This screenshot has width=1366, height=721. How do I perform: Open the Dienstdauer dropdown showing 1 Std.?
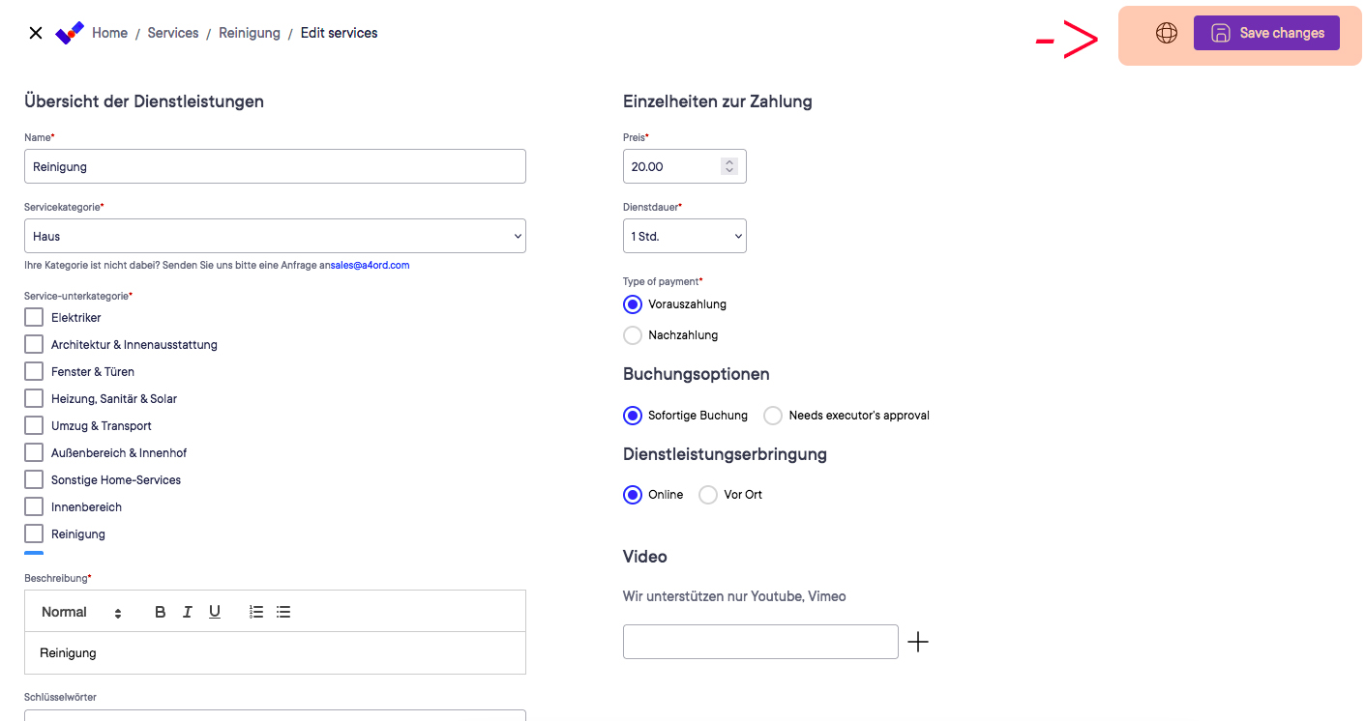click(x=685, y=236)
